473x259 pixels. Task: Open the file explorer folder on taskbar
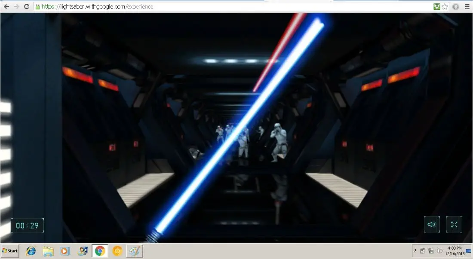48,251
